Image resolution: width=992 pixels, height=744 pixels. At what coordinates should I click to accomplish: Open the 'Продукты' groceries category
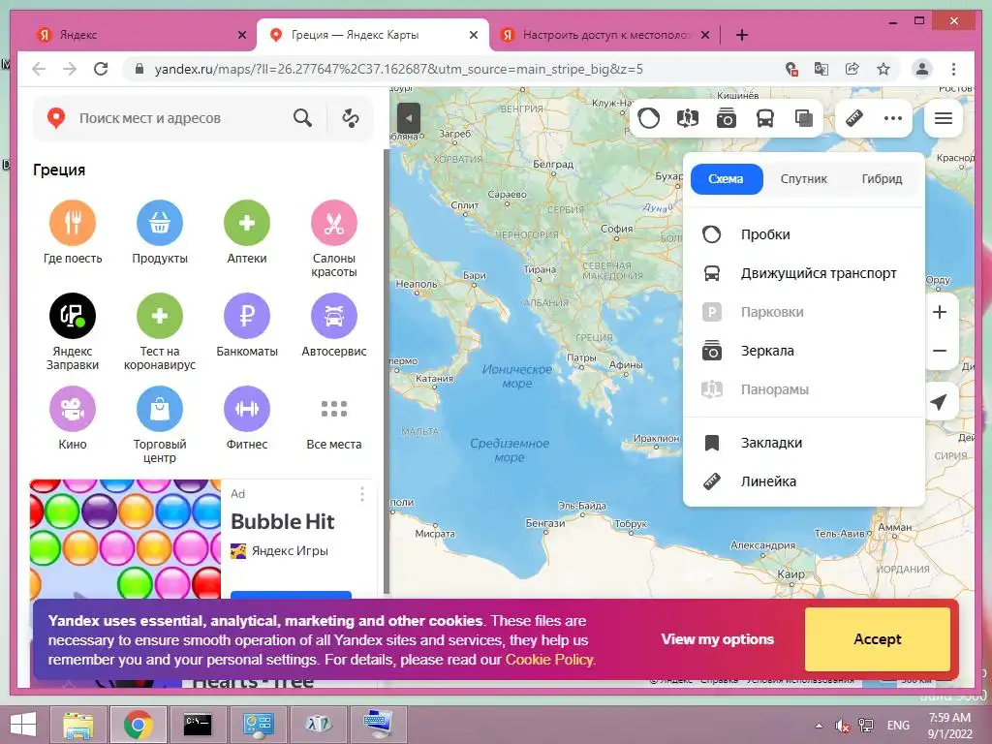point(160,232)
